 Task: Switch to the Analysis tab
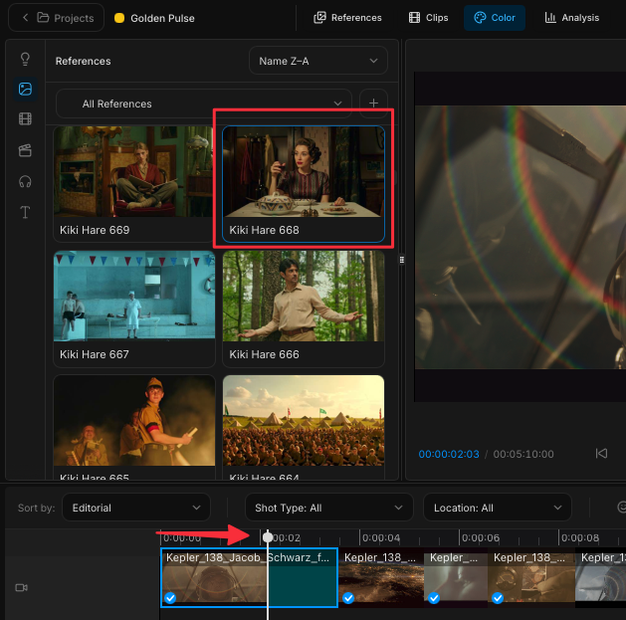click(x=571, y=18)
